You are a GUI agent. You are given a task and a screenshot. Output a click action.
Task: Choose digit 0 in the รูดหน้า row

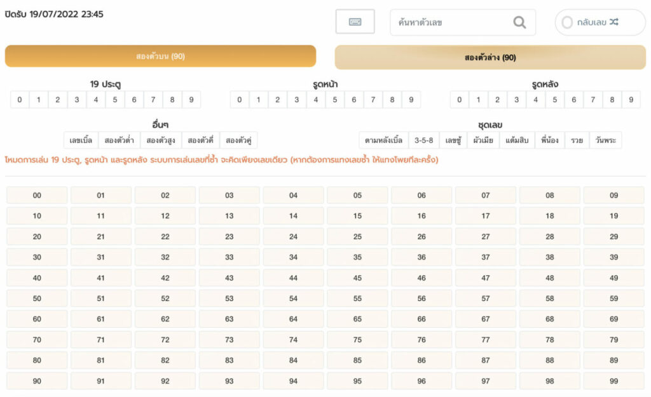point(240,100)
